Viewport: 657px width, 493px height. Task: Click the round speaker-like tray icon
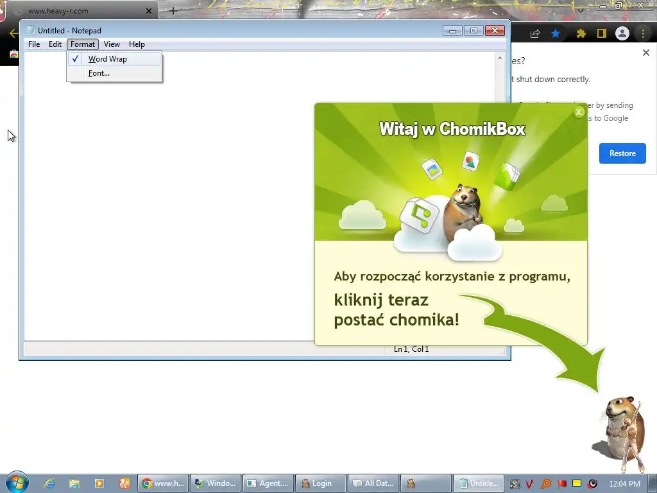(x=592, y=484)
